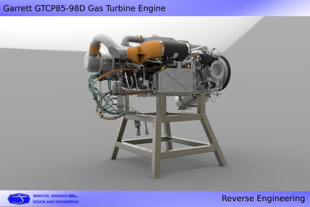Click the "DESIGN AND ENGINEERING" text
Screen dimensions: 310x207
[56, 202]
